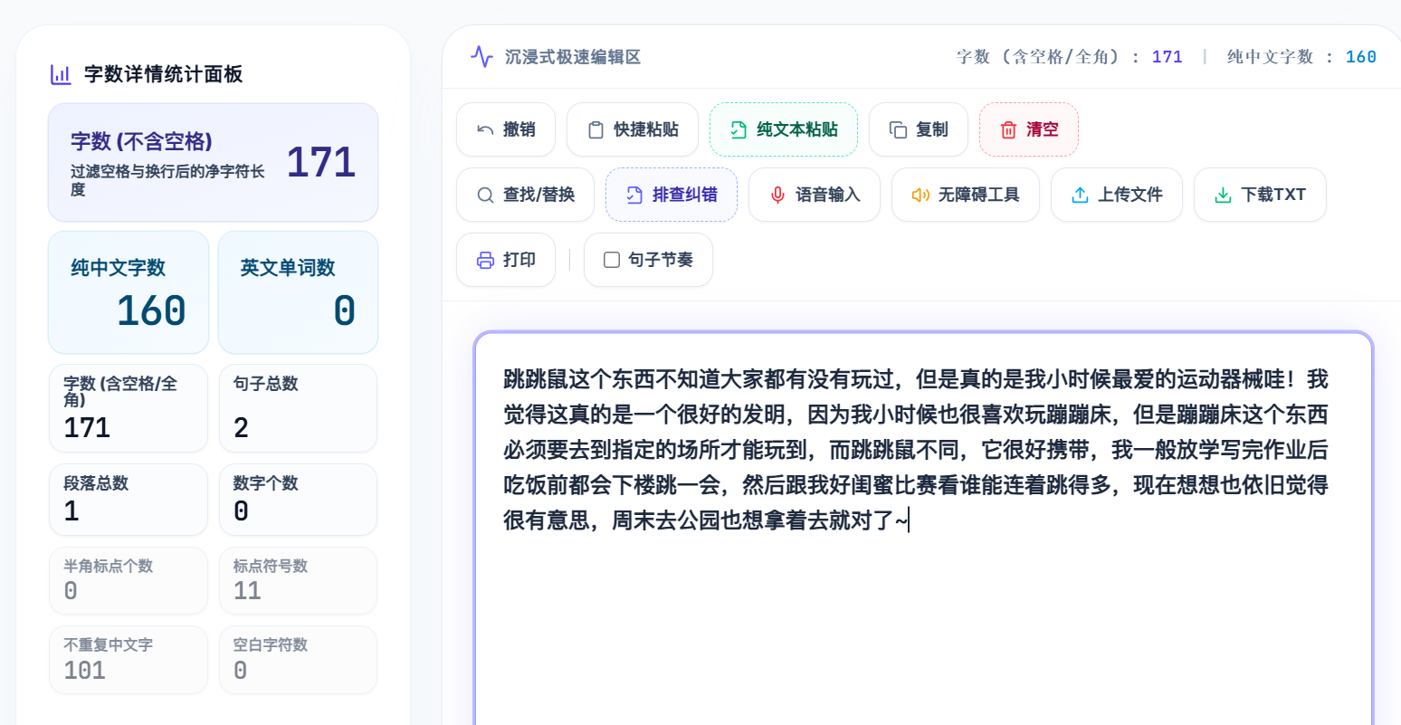Open the 排查纠错 proofreading tool
Screen dimensions: 1401x725
coord(672,195)
